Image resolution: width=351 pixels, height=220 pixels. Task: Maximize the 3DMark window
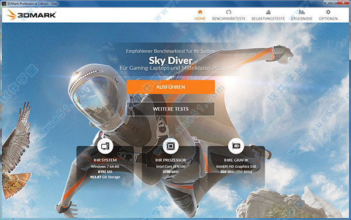[x=335, y=3]
